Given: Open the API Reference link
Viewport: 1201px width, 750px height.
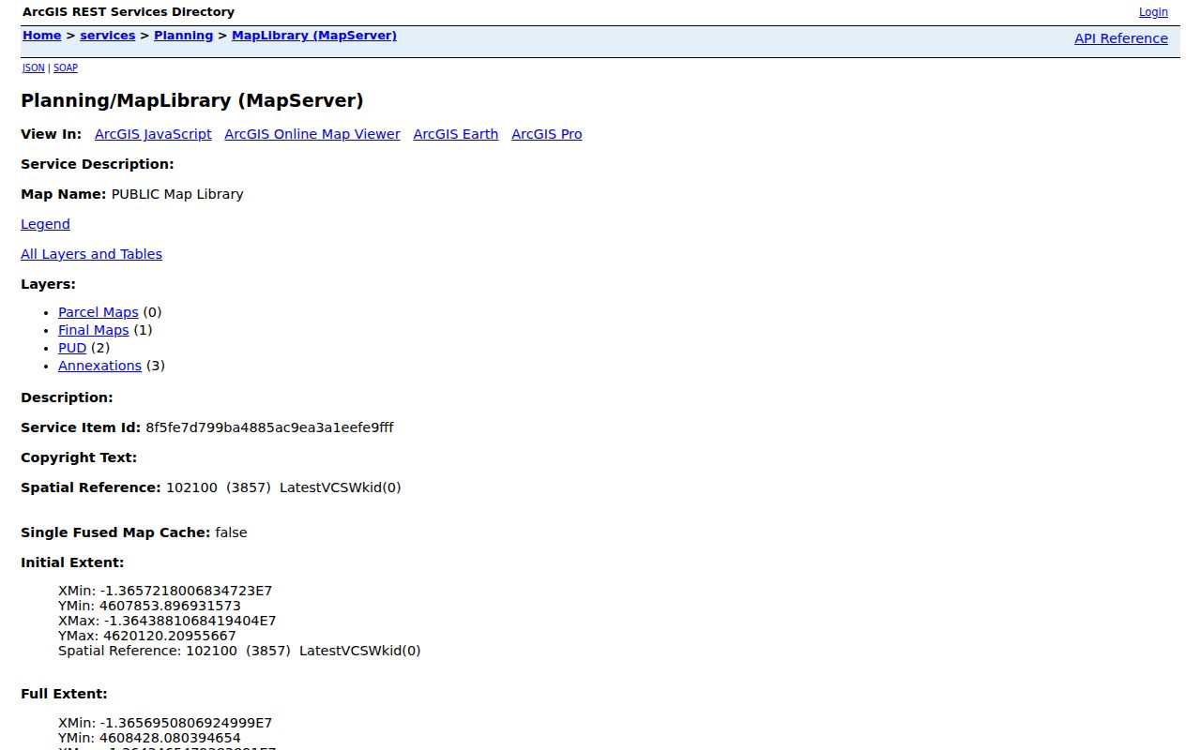Looking at the screenshot, I should click(1121, 38).
